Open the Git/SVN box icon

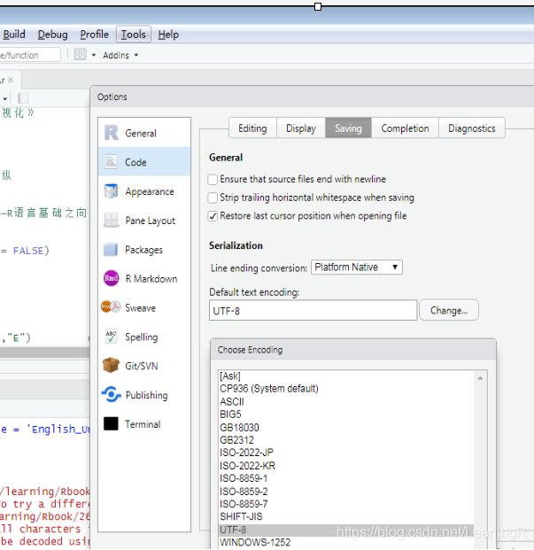111,366
